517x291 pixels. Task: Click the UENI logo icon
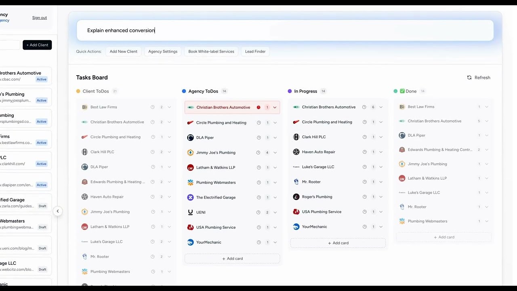click(x=191, y=213)
